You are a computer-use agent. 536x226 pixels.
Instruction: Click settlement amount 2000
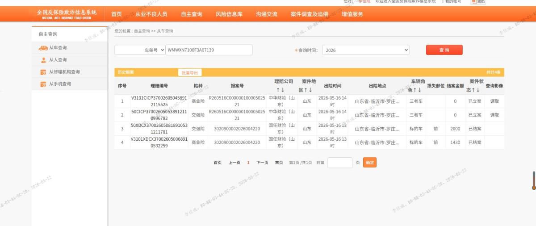click(x=455, y=129)
